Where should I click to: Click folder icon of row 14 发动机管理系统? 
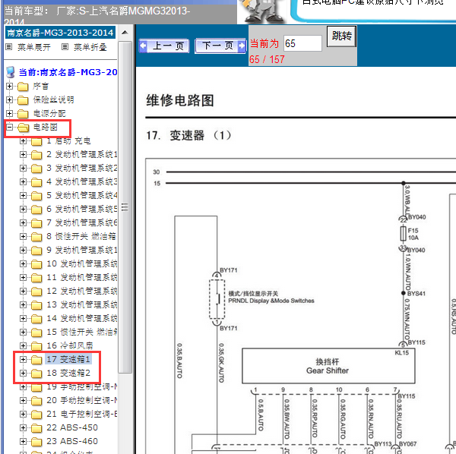click(36, 319)
